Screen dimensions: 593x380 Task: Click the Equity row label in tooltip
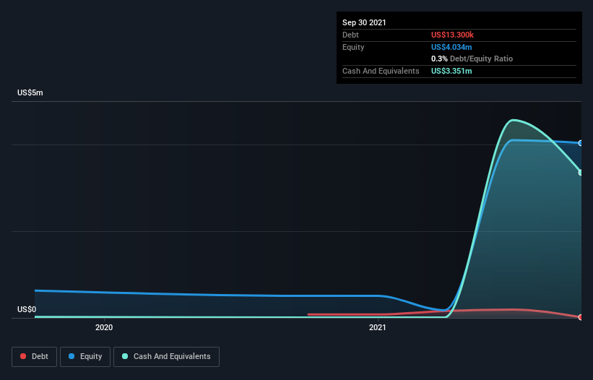tap(353, 47)
